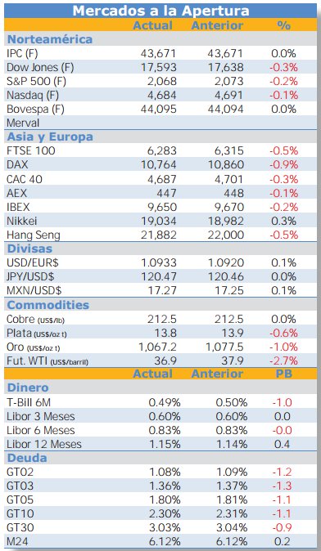Select the Dinero section header
This screenshot has width=321, height=551.
coord(28,388)
